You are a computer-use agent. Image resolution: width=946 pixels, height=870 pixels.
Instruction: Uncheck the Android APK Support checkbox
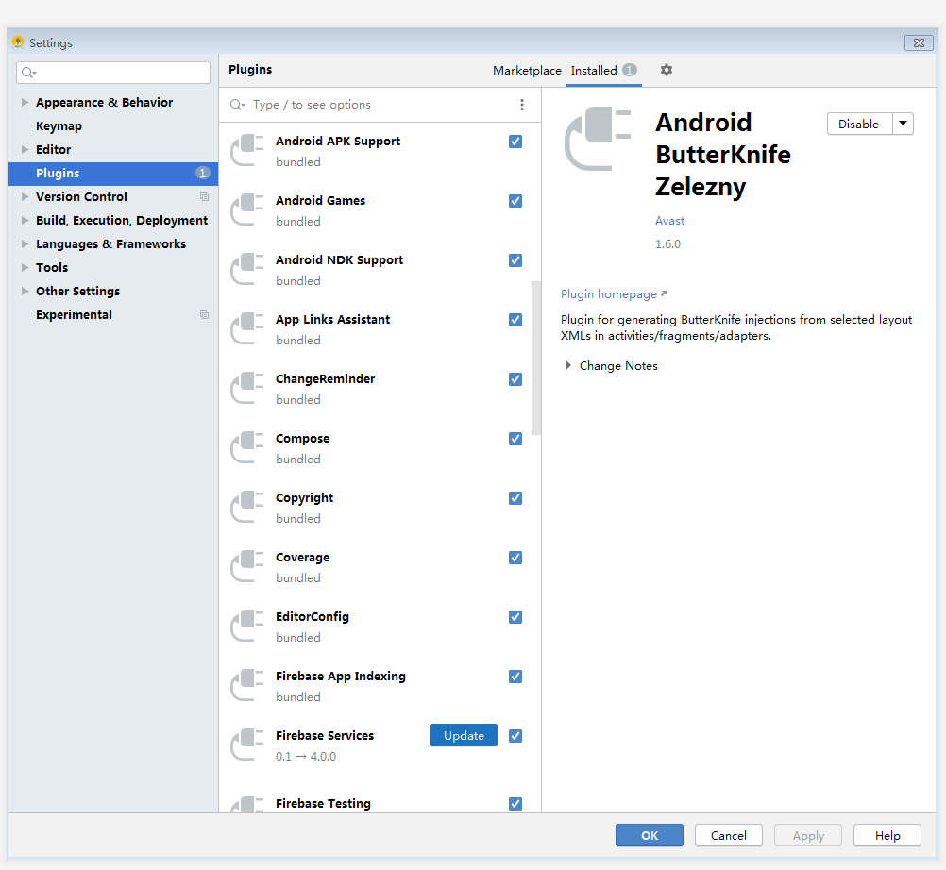pos(515,142)
